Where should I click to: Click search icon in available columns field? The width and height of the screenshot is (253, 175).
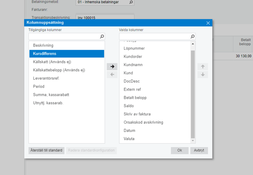point(102,37)
